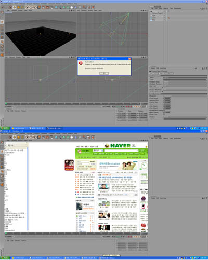
Task: Click the Naver search input field
Action: (x=121, y=150)
